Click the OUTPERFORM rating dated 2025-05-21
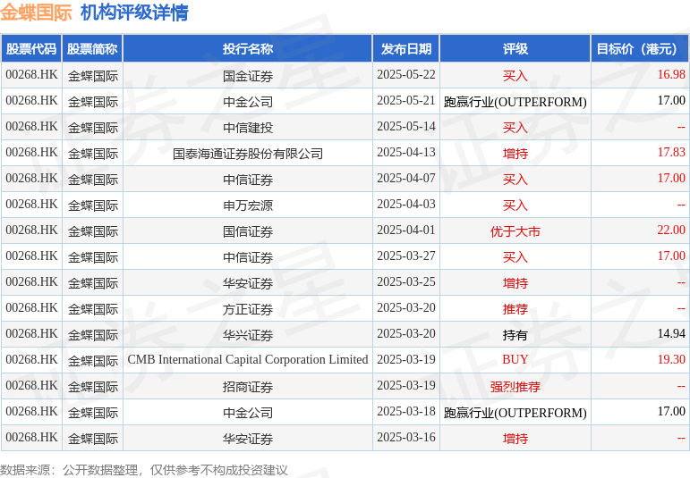The image size is (690, 478). click(x=515, y=102)
